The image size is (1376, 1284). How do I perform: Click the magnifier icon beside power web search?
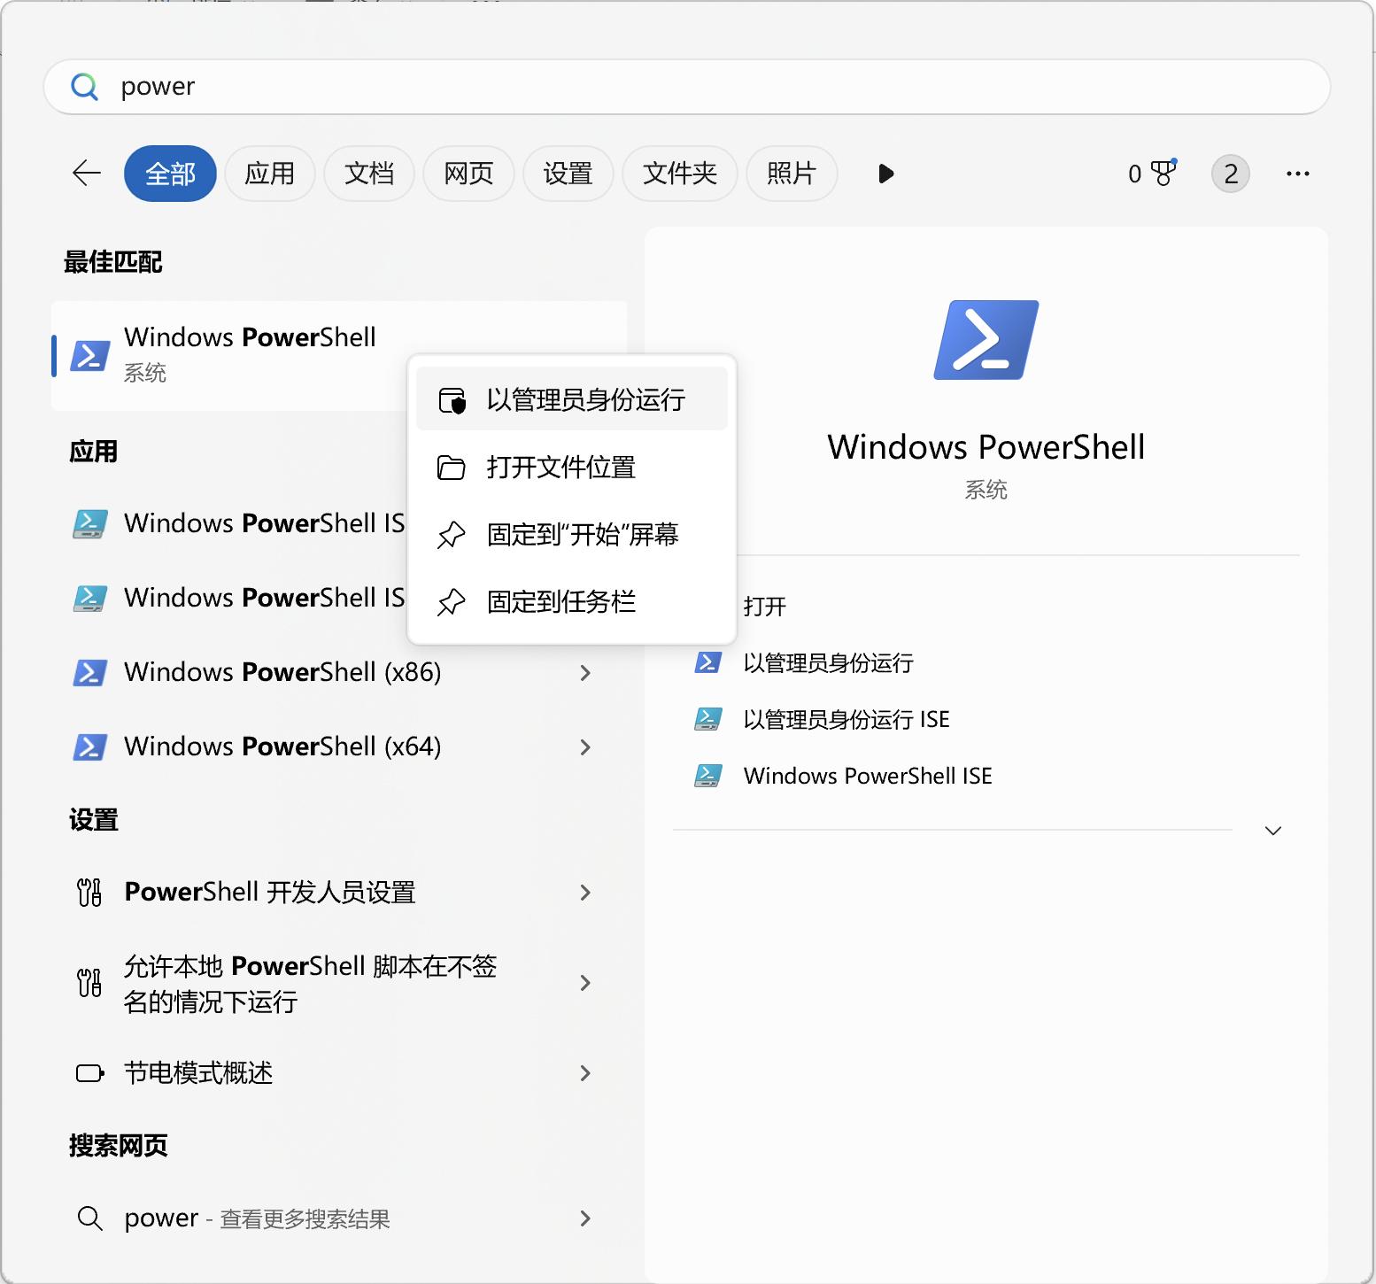tap(90, 1218)
